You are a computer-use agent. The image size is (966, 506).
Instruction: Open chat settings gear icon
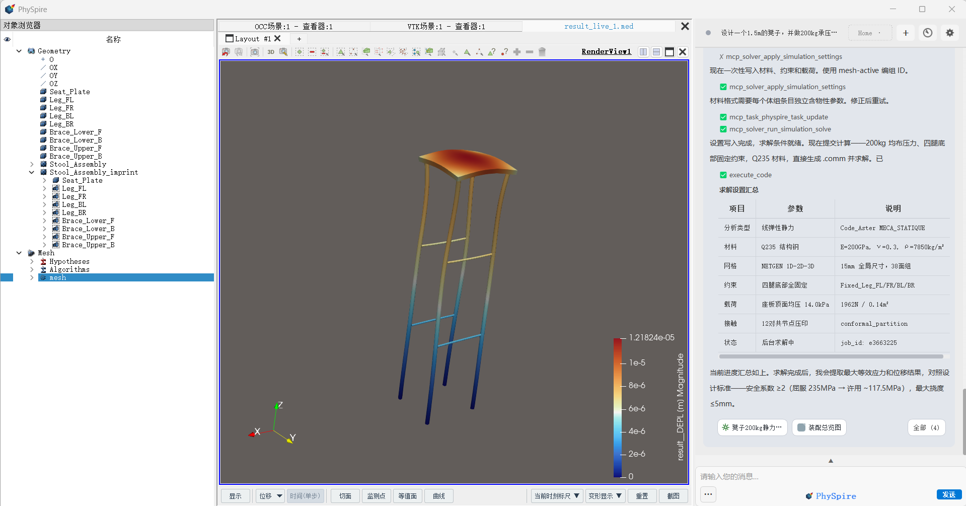pos(950,33)
